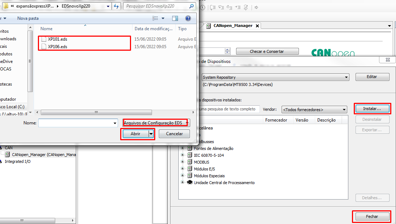Click the MODBUS device category icon
The height and width of the screenshot is (224, 396).
[x=190, y=162]
